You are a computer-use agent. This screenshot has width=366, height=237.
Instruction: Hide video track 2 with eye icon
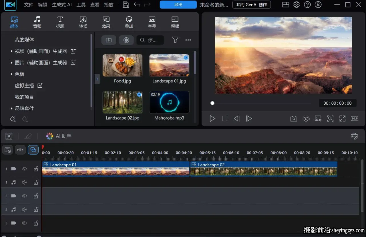(x=24, y=196)
